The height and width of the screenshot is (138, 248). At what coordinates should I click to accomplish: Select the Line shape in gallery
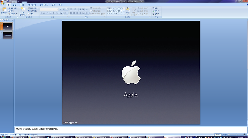[x=114, y=8]
